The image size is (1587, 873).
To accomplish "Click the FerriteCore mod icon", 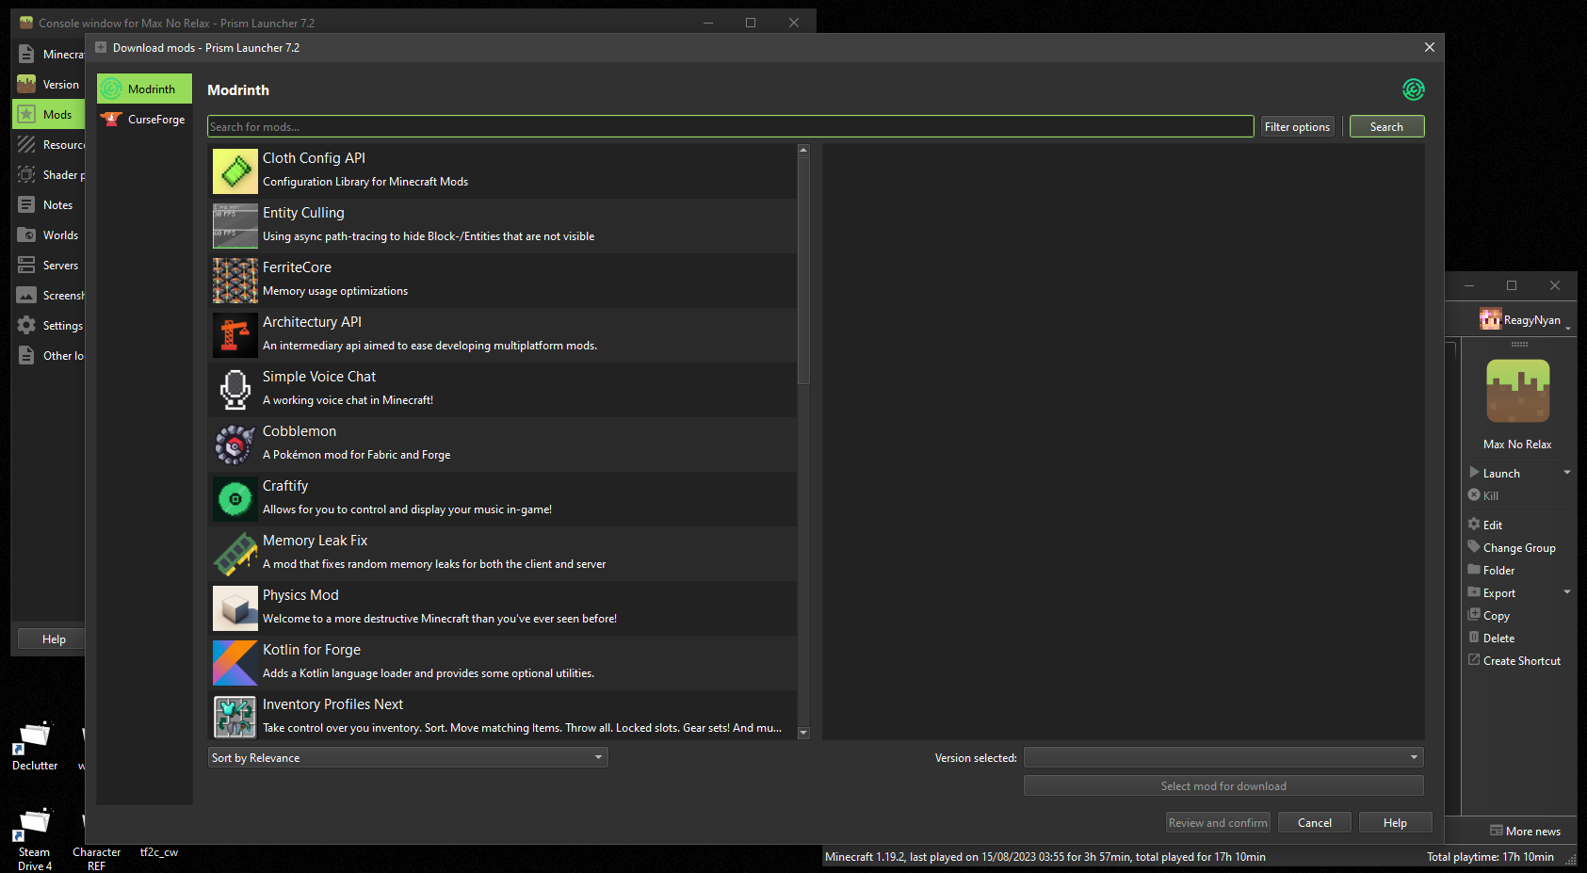I will pos(235,281).
